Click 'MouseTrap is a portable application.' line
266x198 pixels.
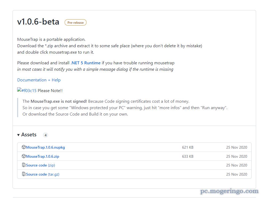point(51,39)
